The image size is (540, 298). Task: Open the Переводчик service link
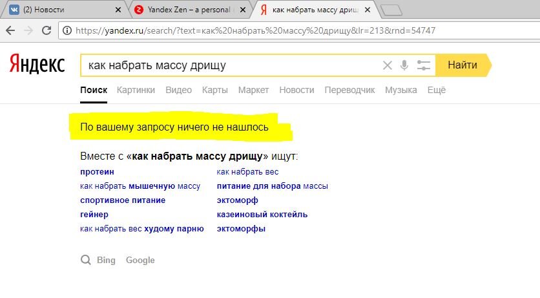point(349,90)
